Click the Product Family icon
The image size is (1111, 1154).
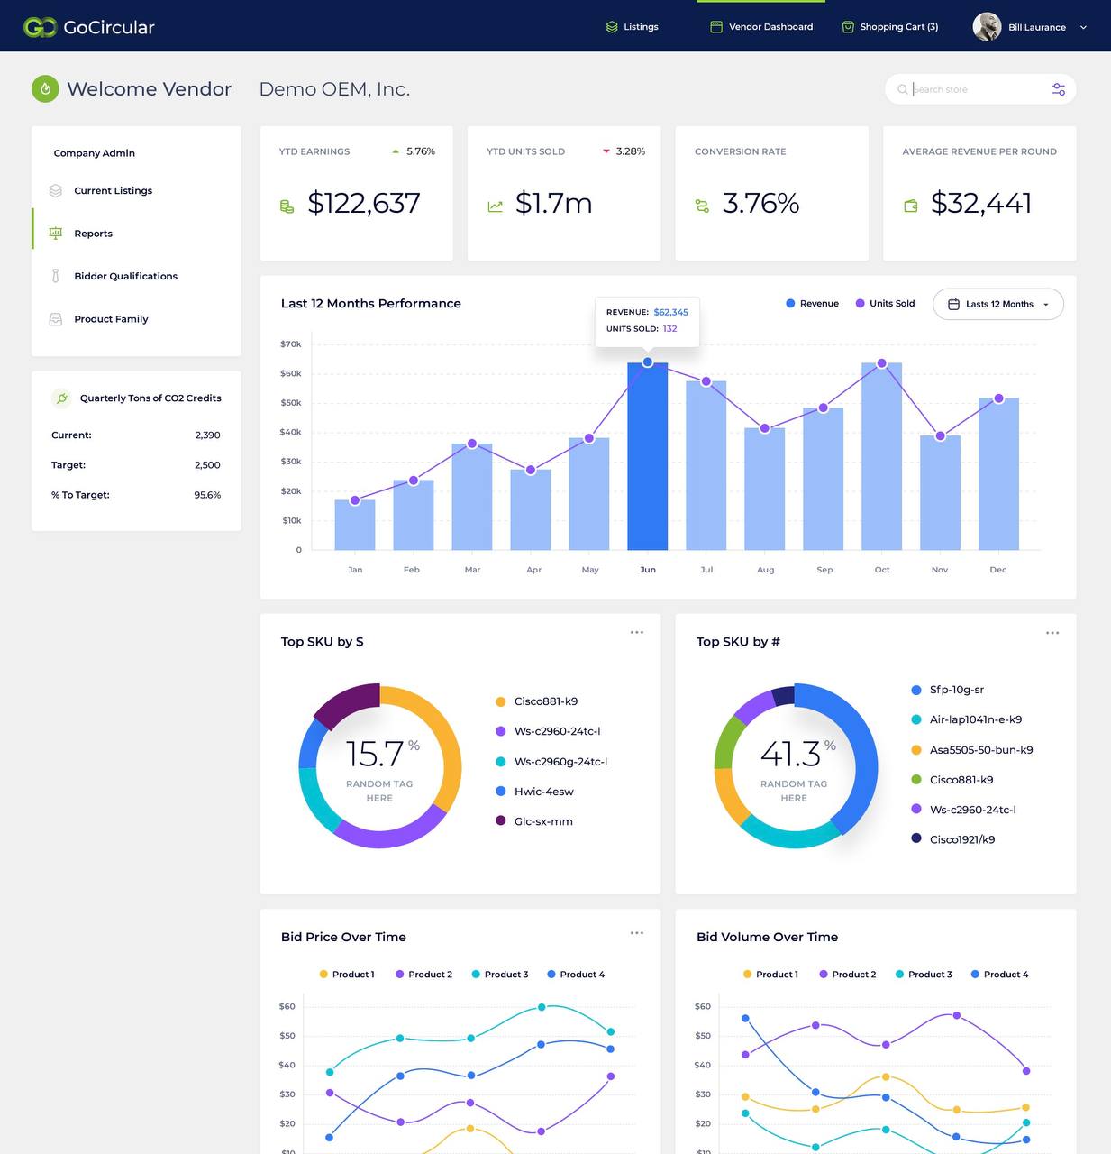[x=56, y=319]
